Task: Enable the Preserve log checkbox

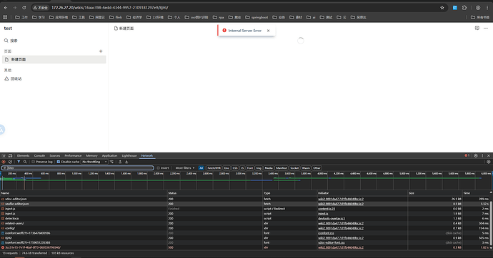Action: click(x=33, y=162)
